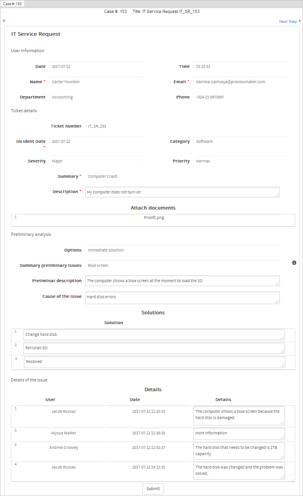Open the Category field showing Software

click(x=240, y=142)
